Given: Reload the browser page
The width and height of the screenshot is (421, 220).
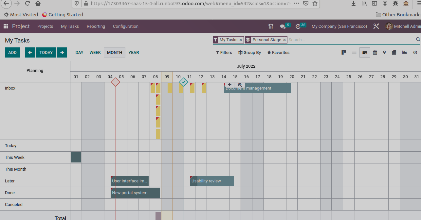Looking at the screenshot, I should (27, 3).
